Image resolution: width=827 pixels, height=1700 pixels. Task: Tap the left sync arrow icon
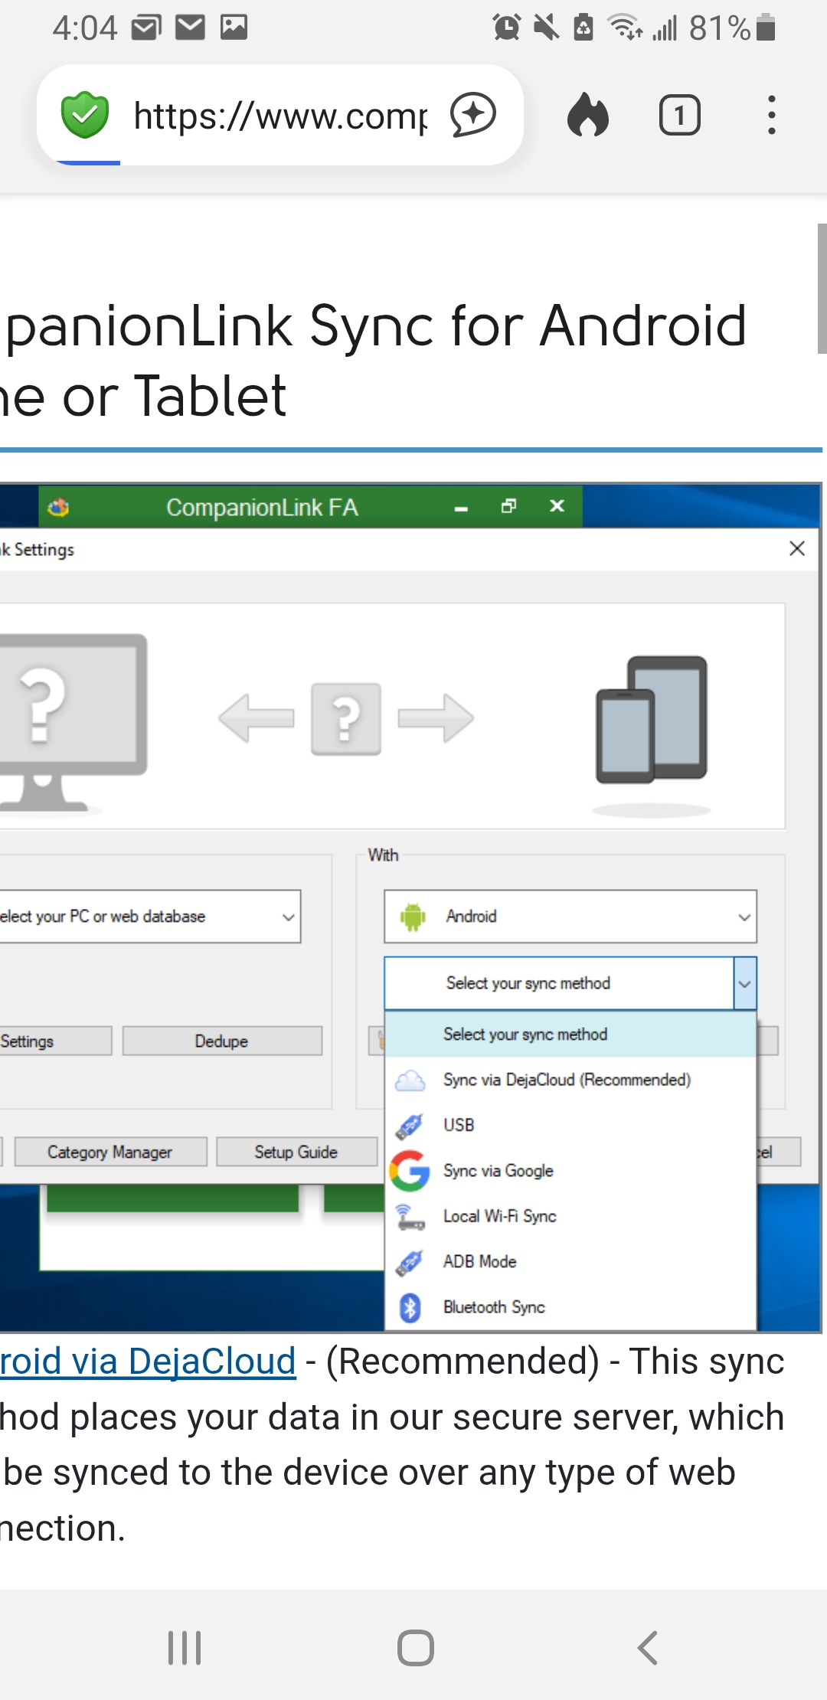point(257,718)
